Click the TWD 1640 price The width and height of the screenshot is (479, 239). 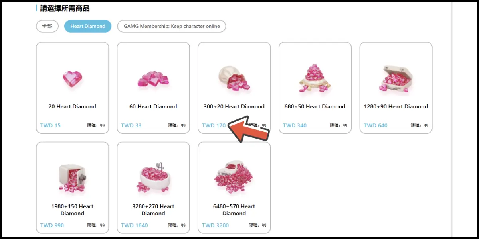click(x=135, y=225)
